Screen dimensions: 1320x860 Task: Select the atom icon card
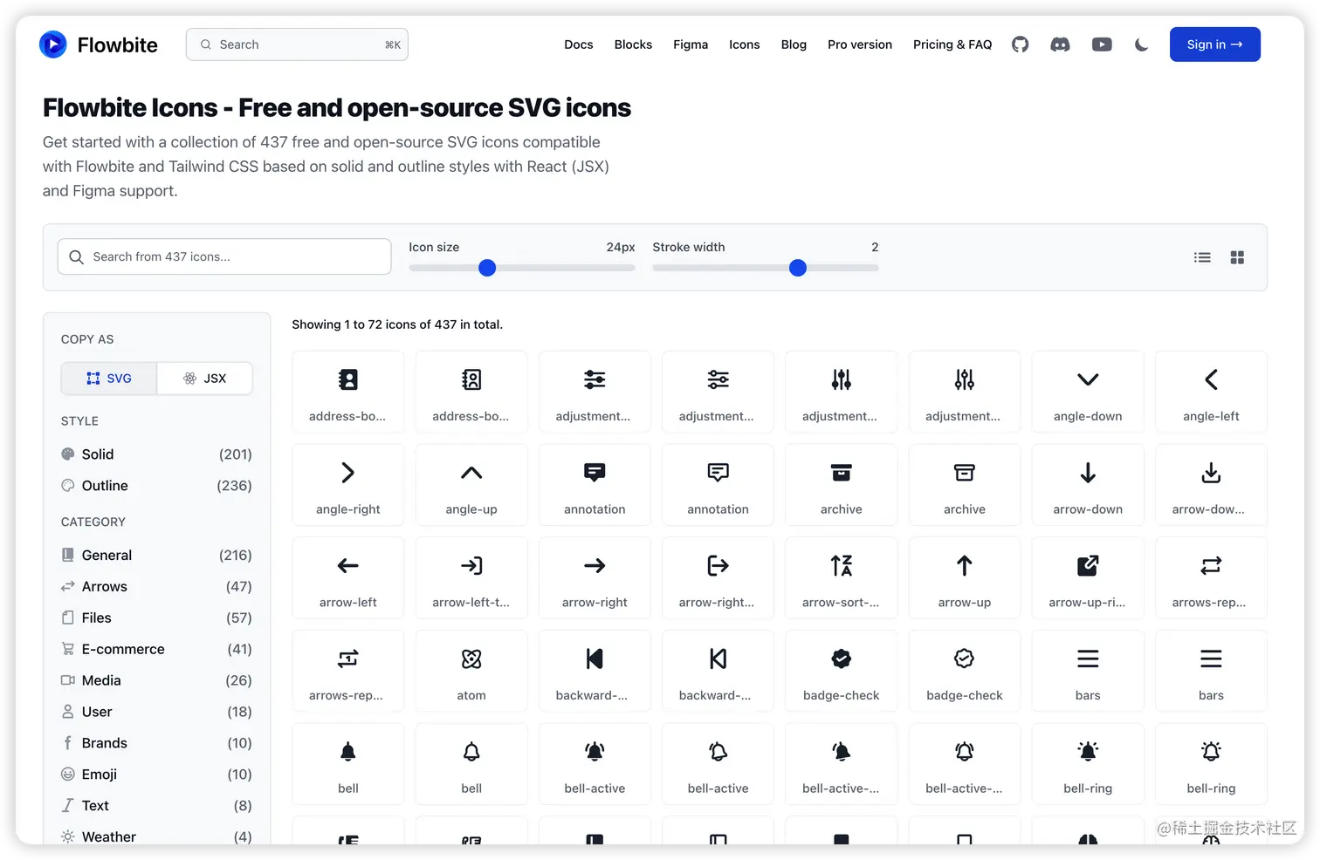[471, 671]
